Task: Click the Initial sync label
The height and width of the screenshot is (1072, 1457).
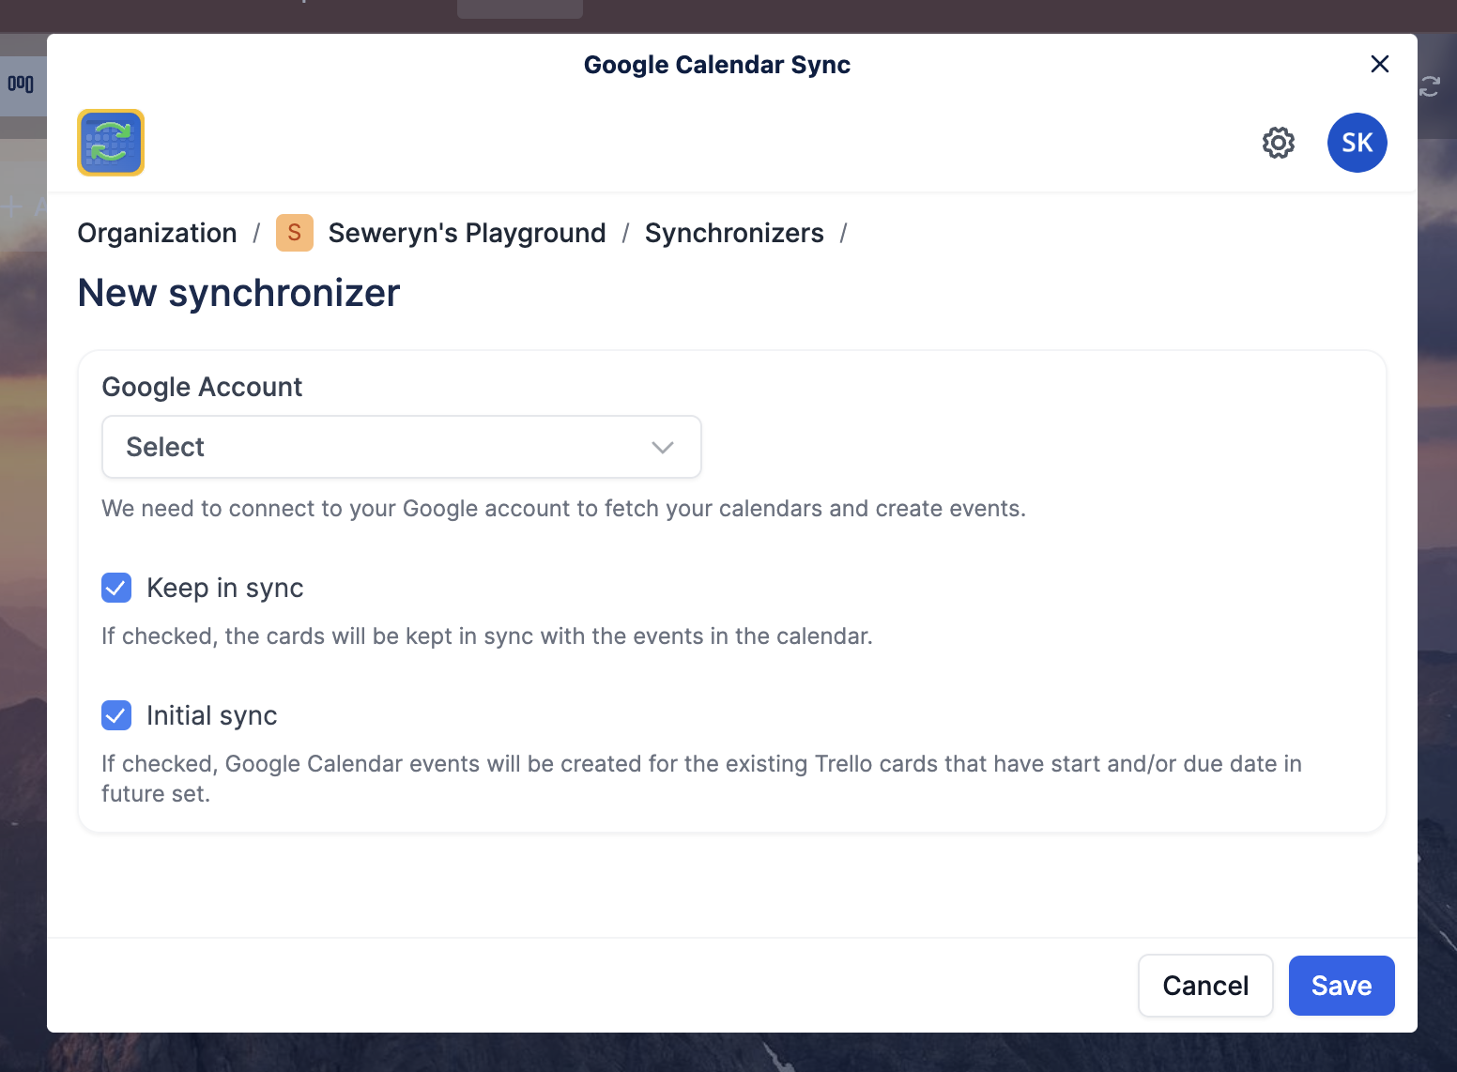Action: coord(212,715)
